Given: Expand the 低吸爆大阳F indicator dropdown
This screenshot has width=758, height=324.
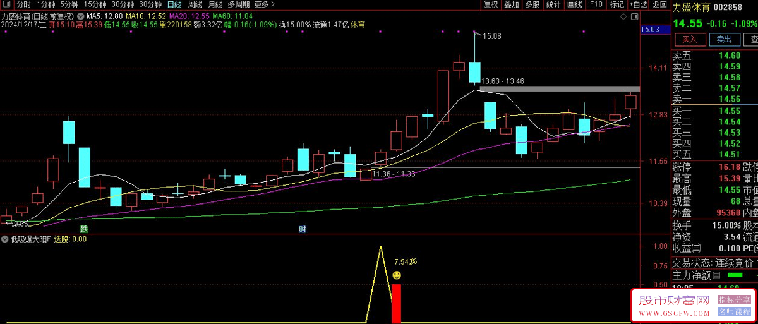Looking at the screenshot, I should coord(5,239).
